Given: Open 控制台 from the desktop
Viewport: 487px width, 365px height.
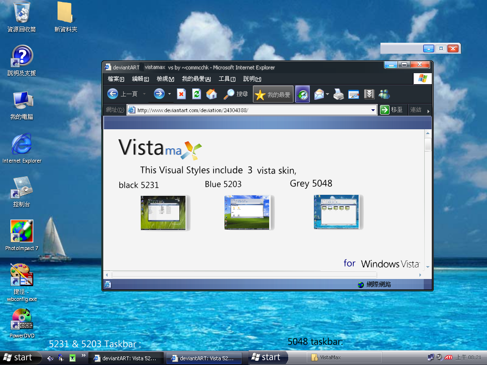Looking at the screenshot, I should click(x=20, y=188).
